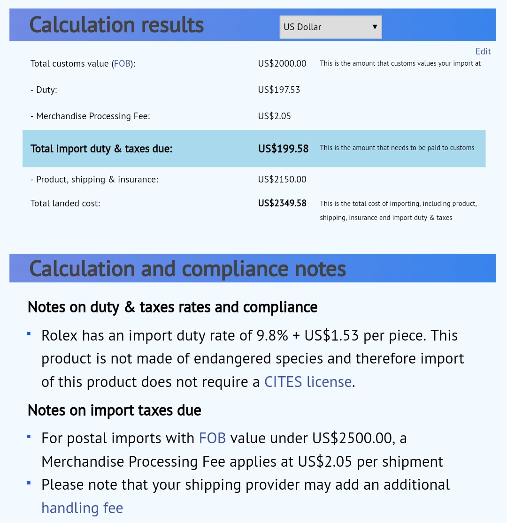Select the Total import duty & taxes due label
Screen dimensions: 507x523
pos(101,149)
